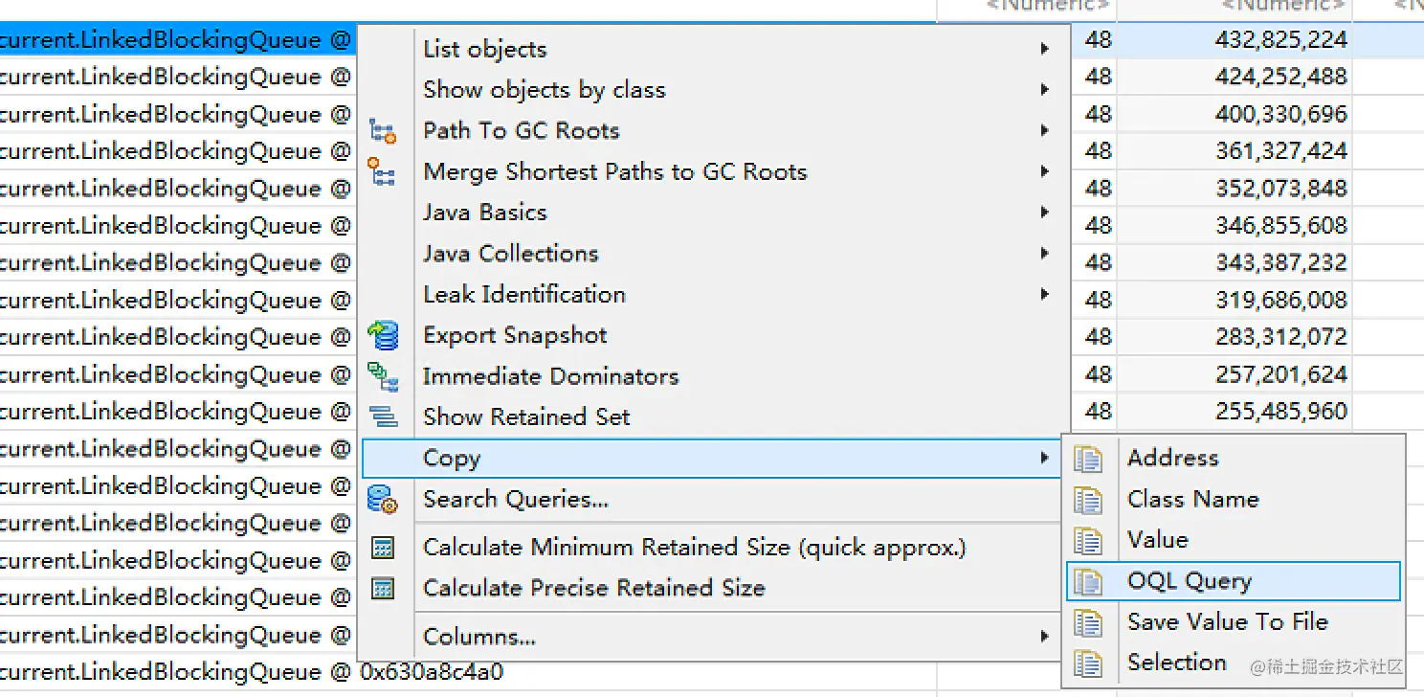Screen dimensions: 1424x697
Task: Copy the Class Name
Action: (1233, 500)
